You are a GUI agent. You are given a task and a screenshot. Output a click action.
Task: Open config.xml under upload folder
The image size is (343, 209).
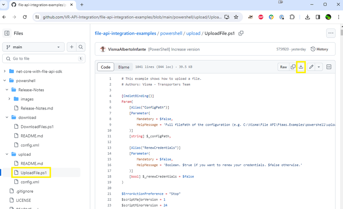(30, 182)
